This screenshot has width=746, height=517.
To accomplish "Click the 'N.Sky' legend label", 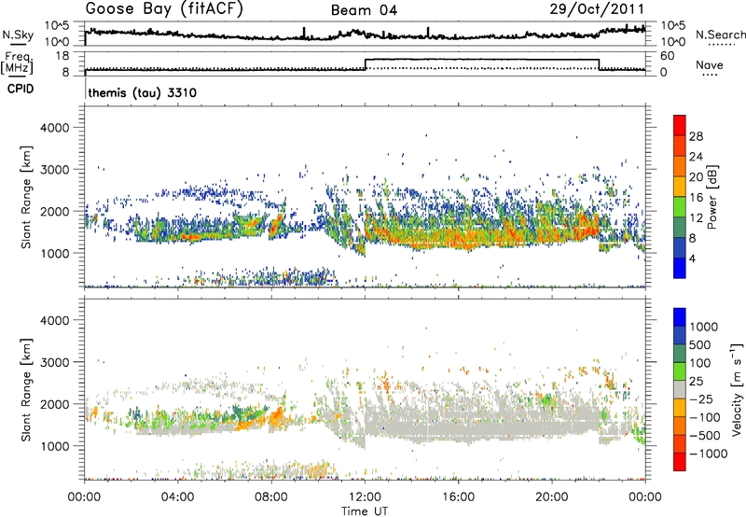I will (18, 35).
